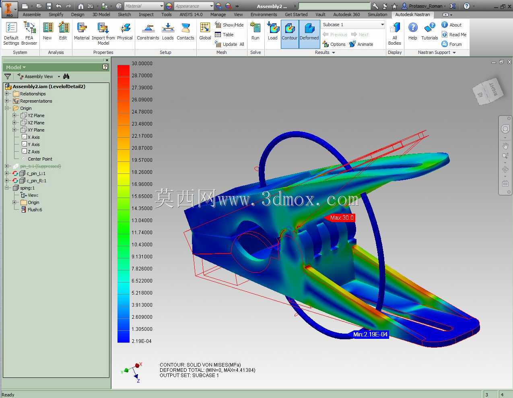Switch to the Simplify tab
513x398 pixels.
coord(56,14)
